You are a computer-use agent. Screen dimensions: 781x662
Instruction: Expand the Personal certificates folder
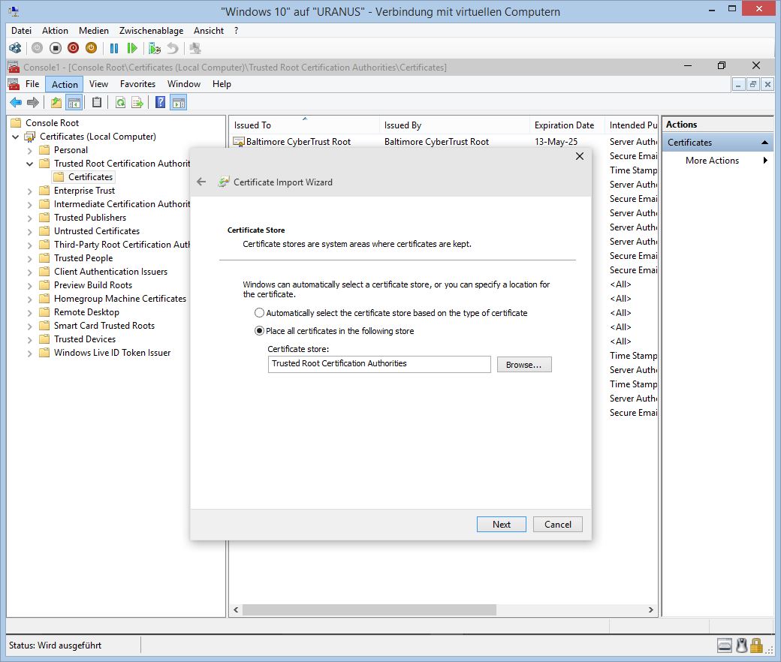click(30, 150)
